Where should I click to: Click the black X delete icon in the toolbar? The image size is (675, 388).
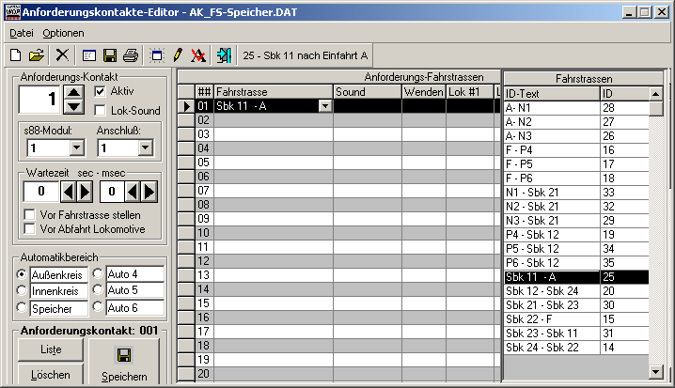coord(62,55)
